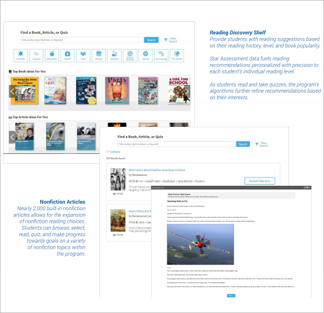Click Search button in the Culture results window

click(243, 144)
